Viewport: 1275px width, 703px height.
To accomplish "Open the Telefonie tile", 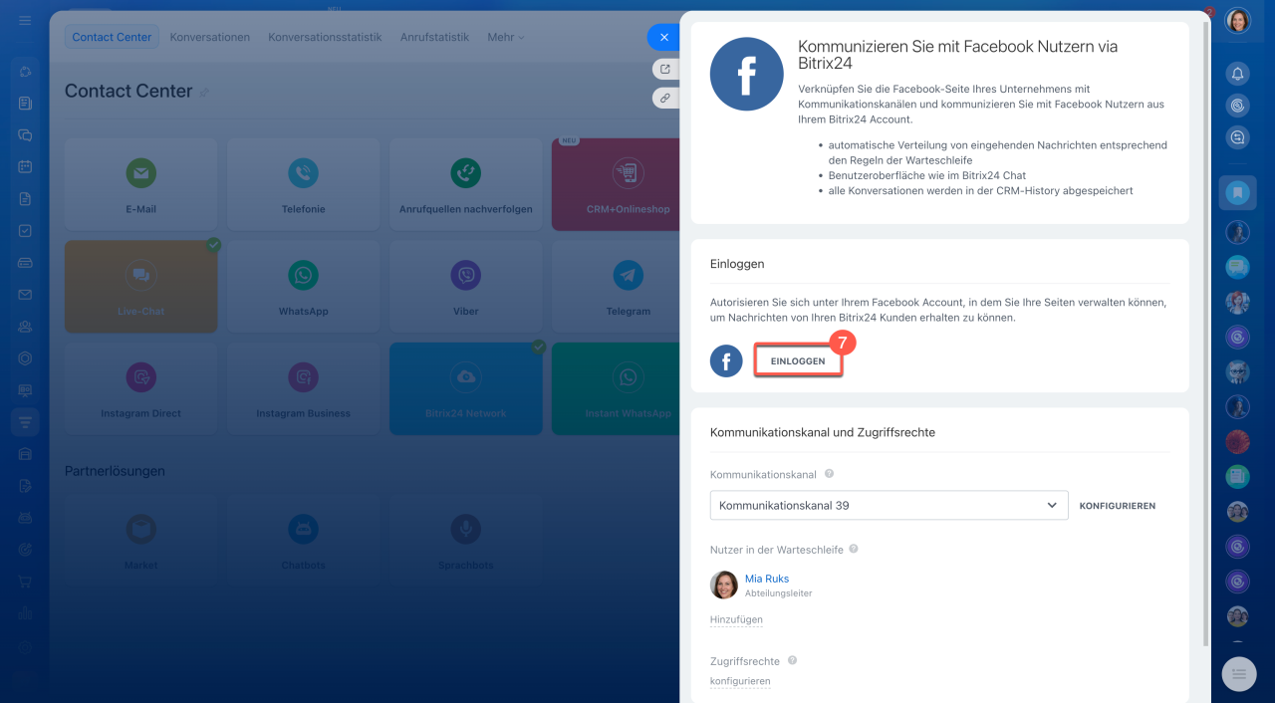I will 303,184.
